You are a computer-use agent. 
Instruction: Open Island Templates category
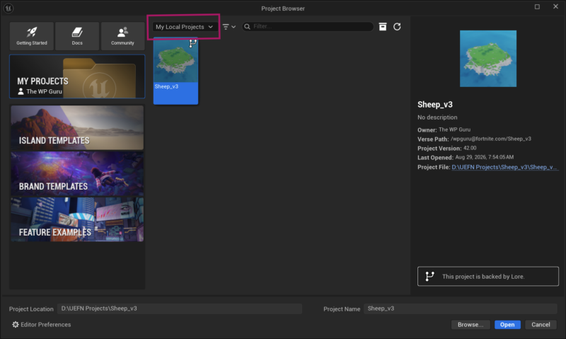click(77, 127)
